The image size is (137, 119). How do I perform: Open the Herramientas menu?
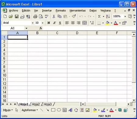(78, 10)
